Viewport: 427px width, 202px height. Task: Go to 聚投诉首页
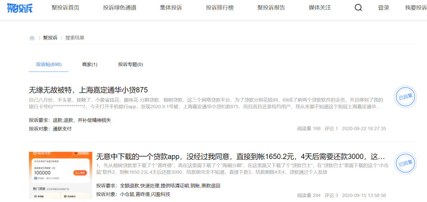[65, 7]
